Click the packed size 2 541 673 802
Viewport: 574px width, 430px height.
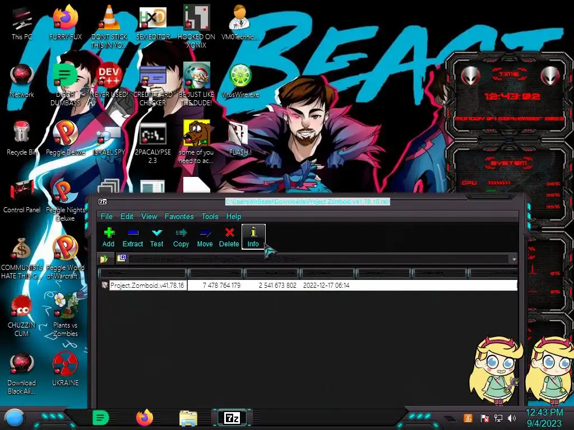tap(277, 285)
